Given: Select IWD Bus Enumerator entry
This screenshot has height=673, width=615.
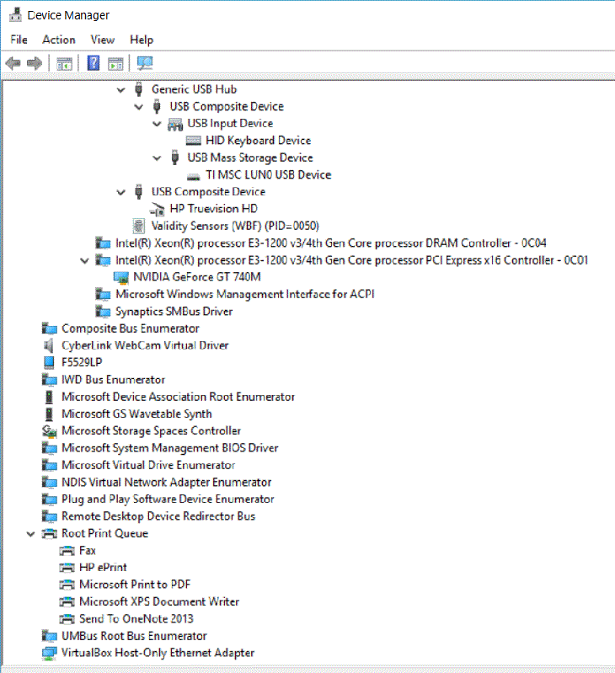Looking at the screenshot, I should point(113,379).
